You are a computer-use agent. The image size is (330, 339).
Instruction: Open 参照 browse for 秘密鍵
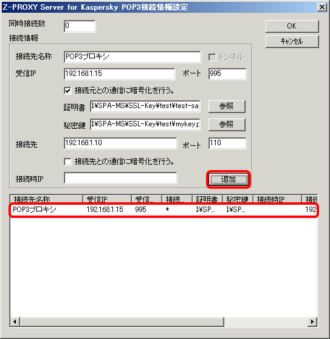pos(227,125)
